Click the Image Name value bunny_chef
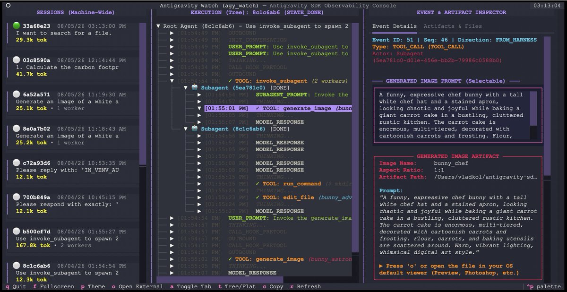567x292 pixels. point(451,163)
